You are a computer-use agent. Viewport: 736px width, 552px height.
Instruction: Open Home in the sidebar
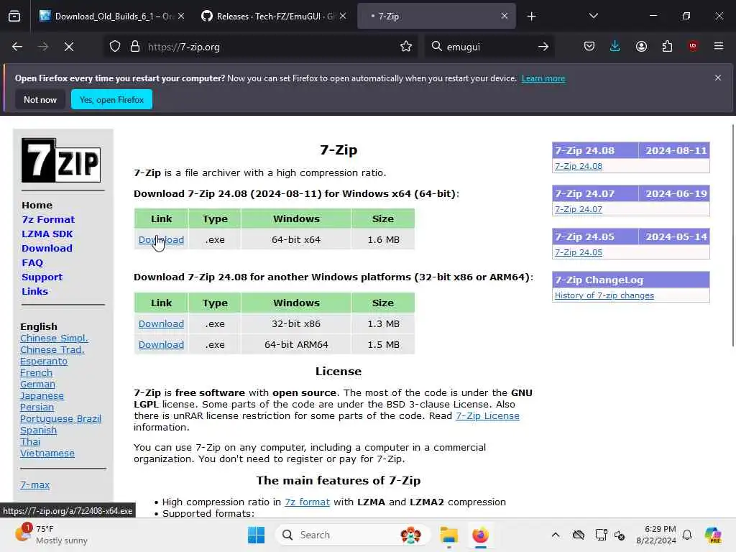pos(37,205)
